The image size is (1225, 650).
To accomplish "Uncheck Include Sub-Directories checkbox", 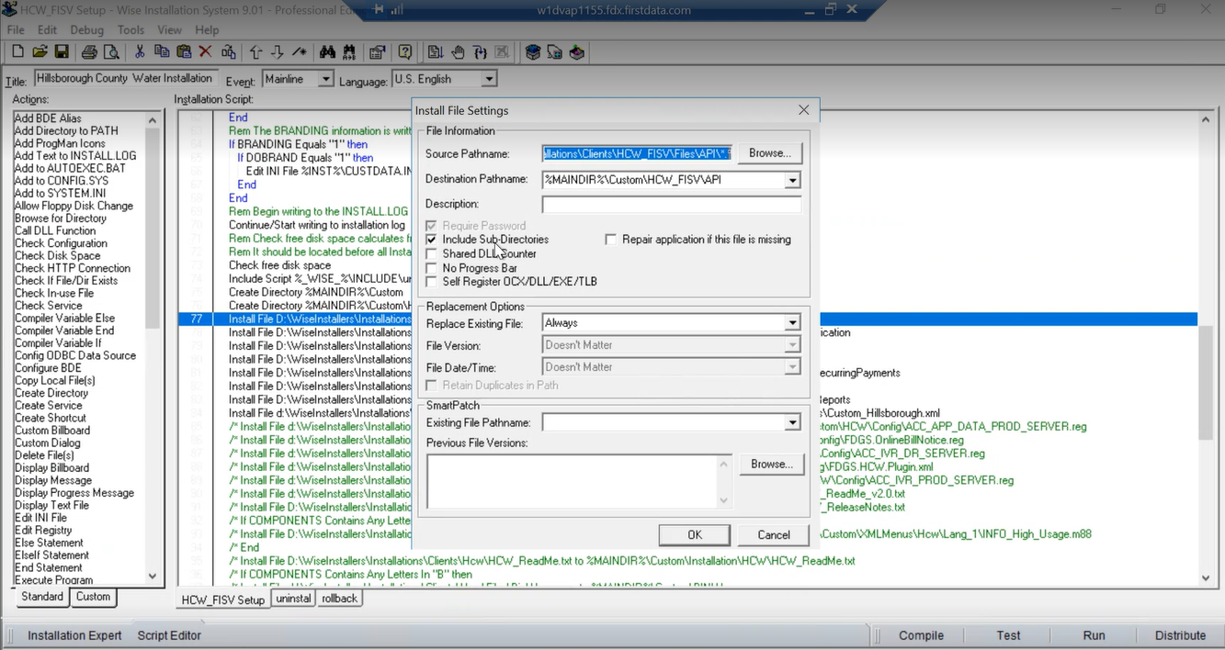I will 432,240.
